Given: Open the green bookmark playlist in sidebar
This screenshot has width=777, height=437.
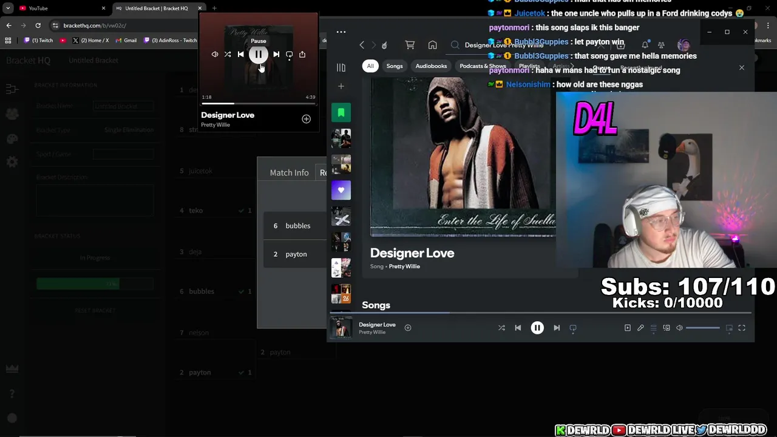Looking at the screenshot, I should 341,112.
